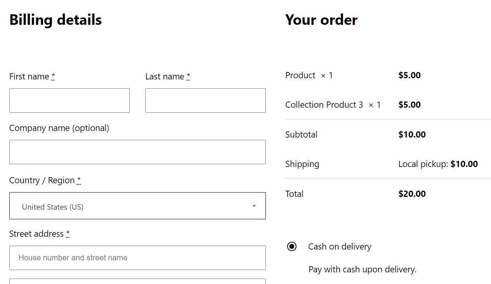Click into the First name field
Screen dimensions: 491x284
[69, 100]
